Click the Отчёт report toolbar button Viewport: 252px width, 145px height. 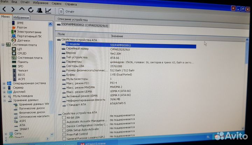click(66, 12)
